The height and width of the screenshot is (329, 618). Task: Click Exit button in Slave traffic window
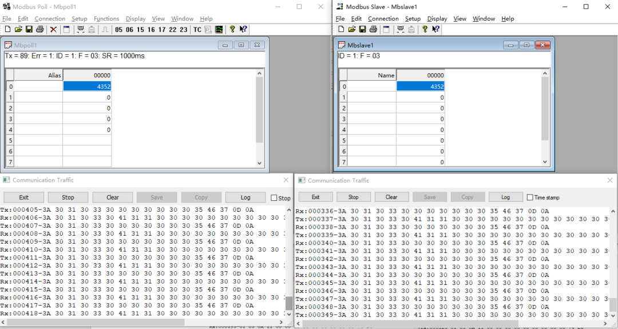[316, 197]
